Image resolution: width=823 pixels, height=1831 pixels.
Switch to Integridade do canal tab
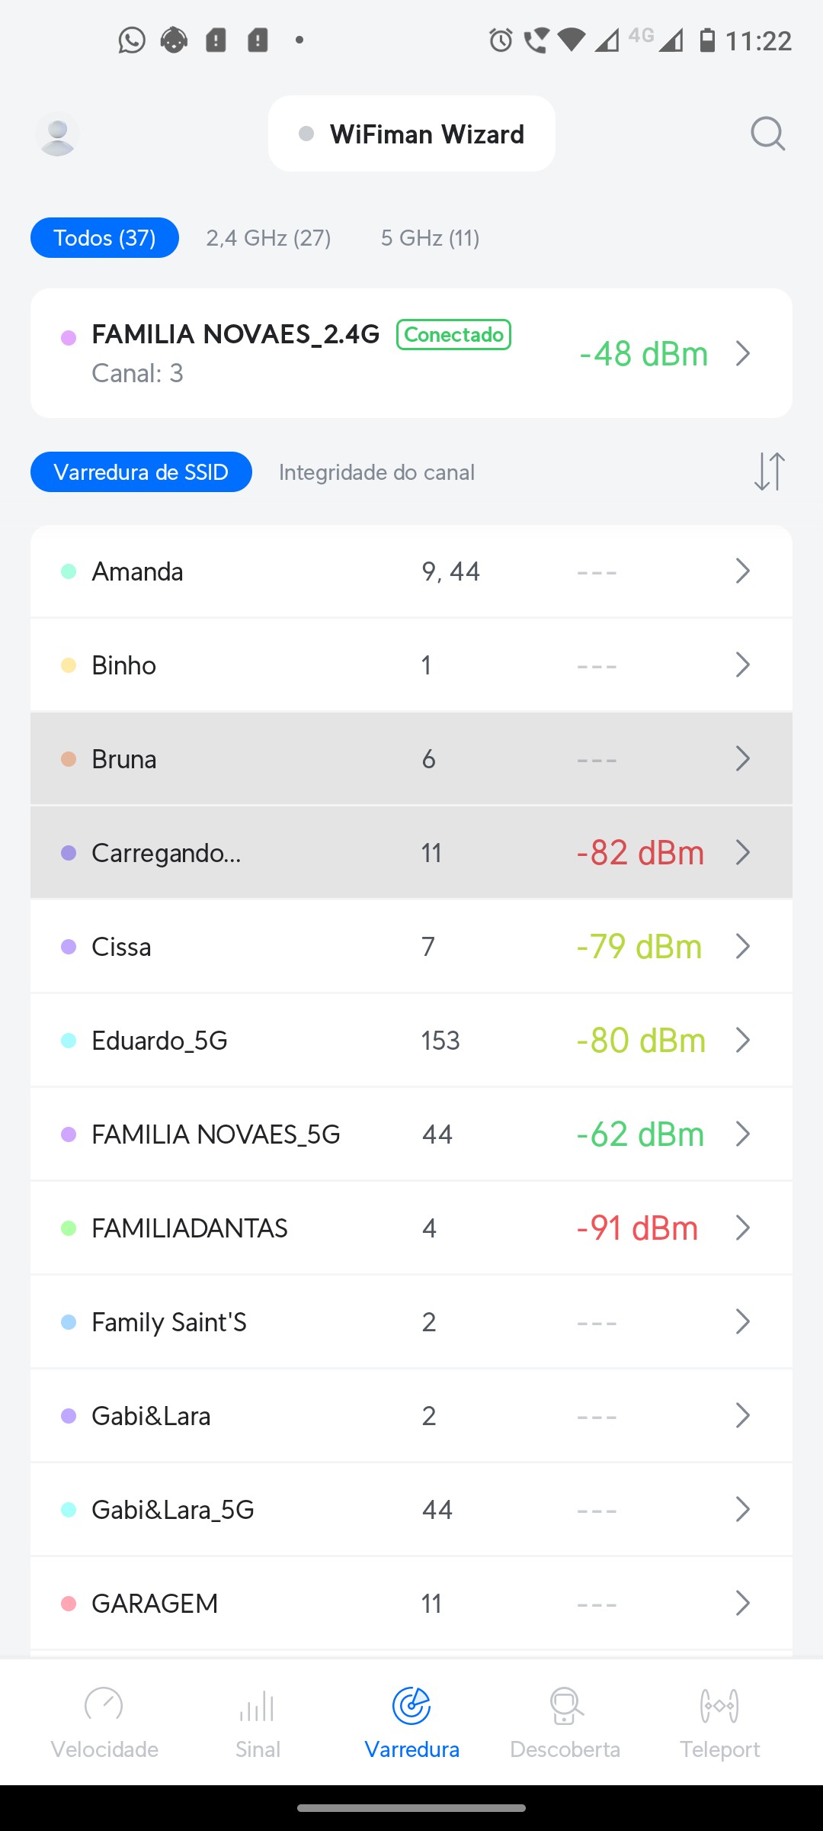click(x=376, y=472)
